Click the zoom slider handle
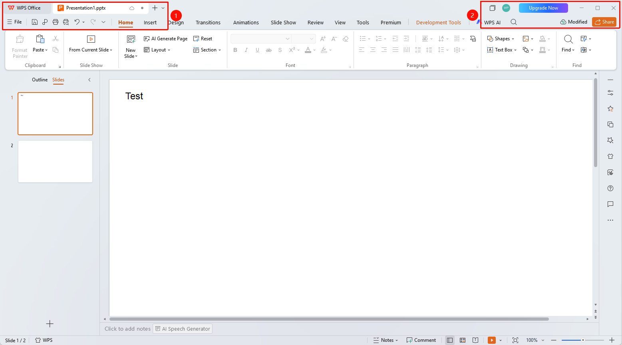This screenshot has height=345, width=622. click(x=583, y=340)
